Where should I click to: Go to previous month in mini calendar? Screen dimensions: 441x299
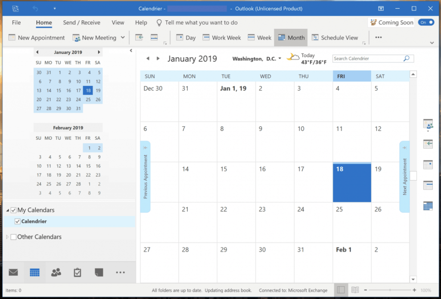pos(37,52)
